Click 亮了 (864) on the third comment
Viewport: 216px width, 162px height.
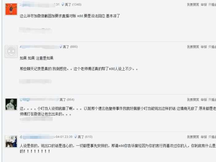[x=67, y=100]
